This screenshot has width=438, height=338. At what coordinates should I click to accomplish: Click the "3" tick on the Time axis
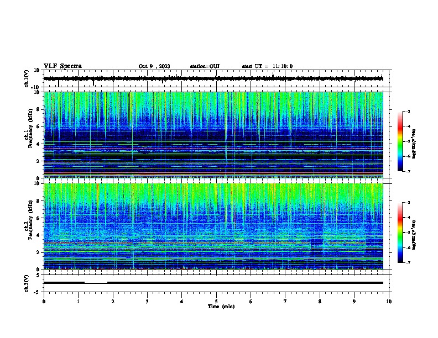click(147, 302)
